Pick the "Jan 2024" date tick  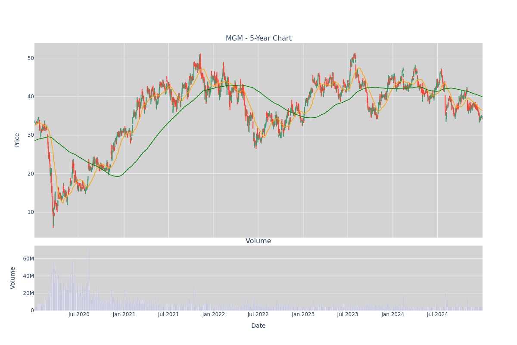393,314
